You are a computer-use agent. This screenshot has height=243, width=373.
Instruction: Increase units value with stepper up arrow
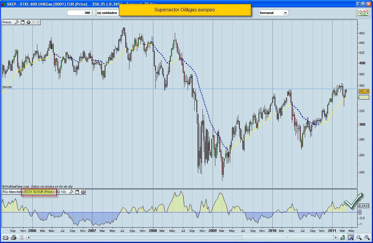click(x=93, y=12)
